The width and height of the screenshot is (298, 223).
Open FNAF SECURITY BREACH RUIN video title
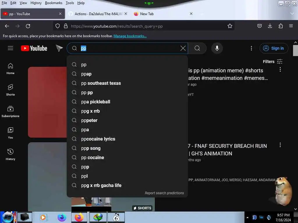coord(227,150)
